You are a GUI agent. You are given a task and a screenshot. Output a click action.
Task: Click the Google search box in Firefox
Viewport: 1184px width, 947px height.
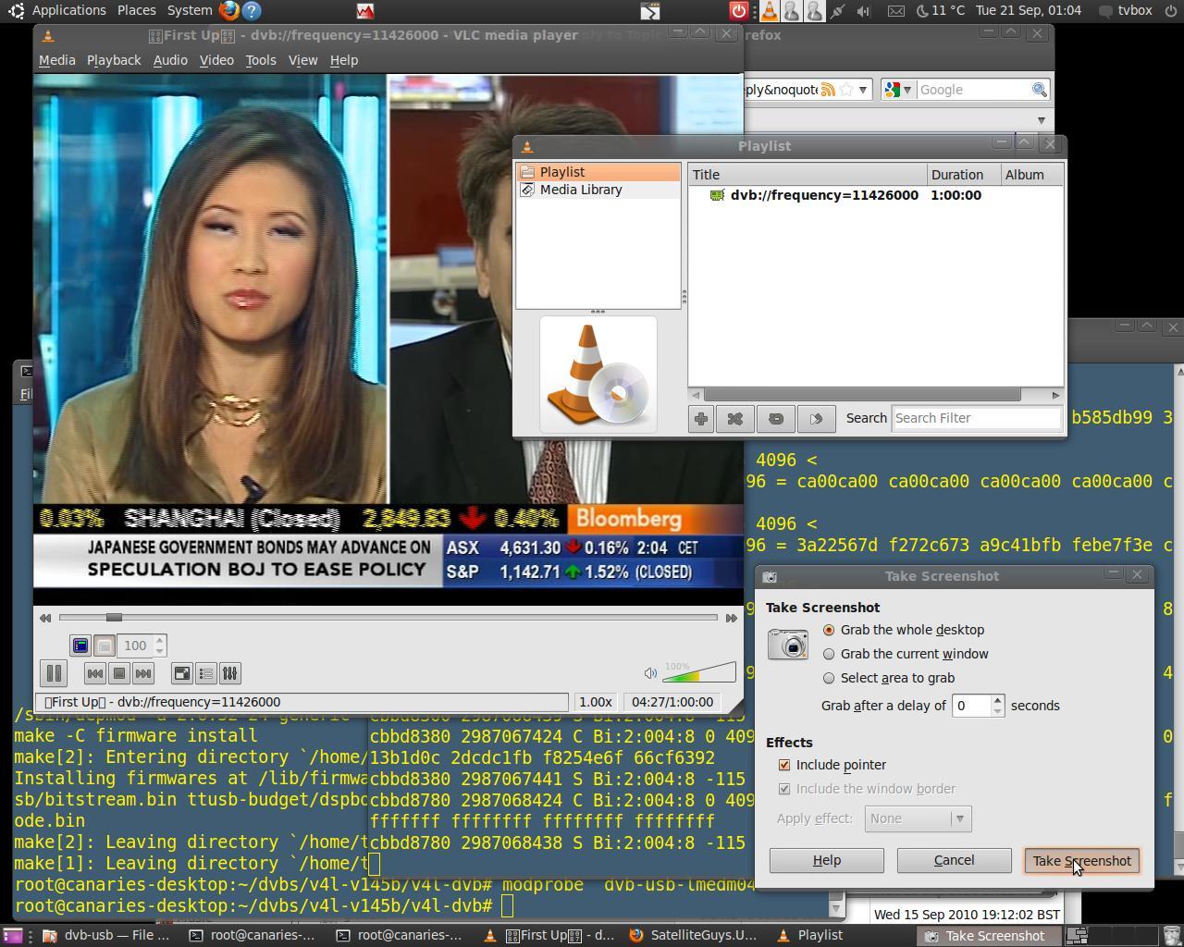(x=973, y=90)
